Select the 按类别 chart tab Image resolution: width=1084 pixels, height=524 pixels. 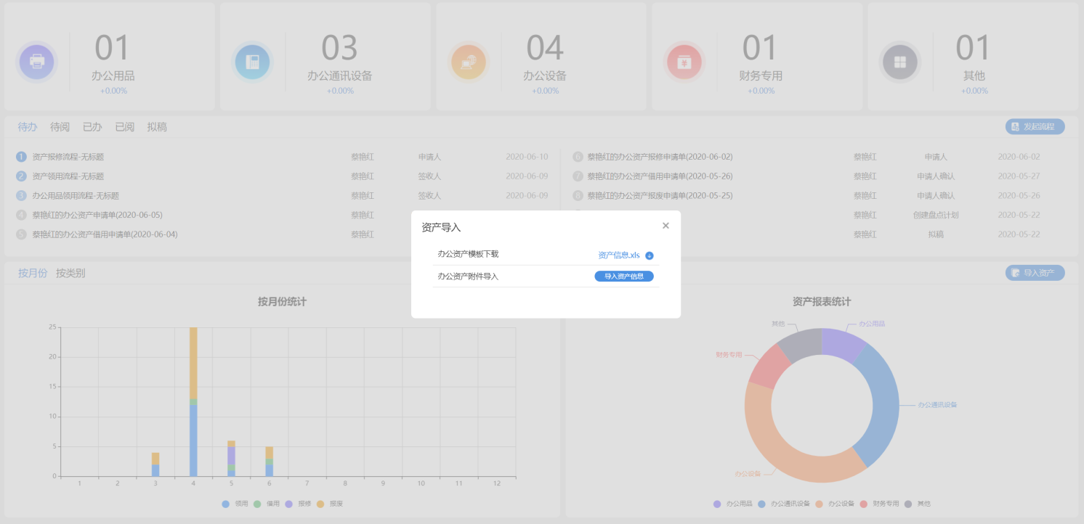click(70, 273)
